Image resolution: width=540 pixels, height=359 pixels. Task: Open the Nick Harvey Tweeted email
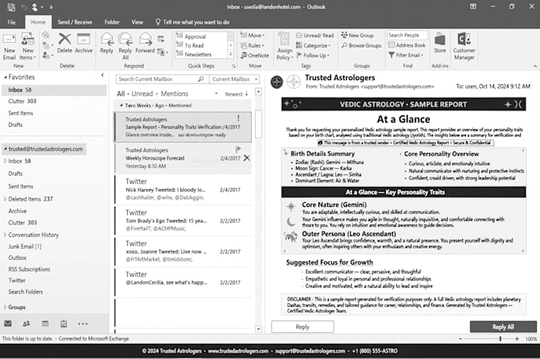(183, 189)
